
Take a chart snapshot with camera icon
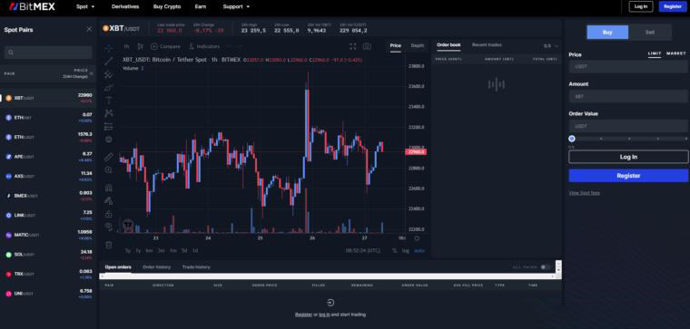(x=367, y=46)
